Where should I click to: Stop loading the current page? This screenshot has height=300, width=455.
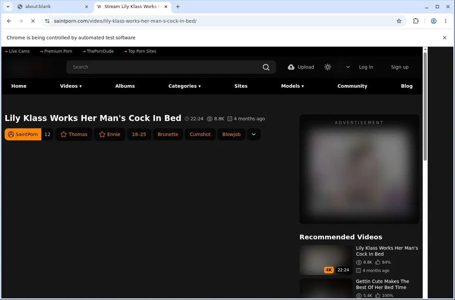33,21
